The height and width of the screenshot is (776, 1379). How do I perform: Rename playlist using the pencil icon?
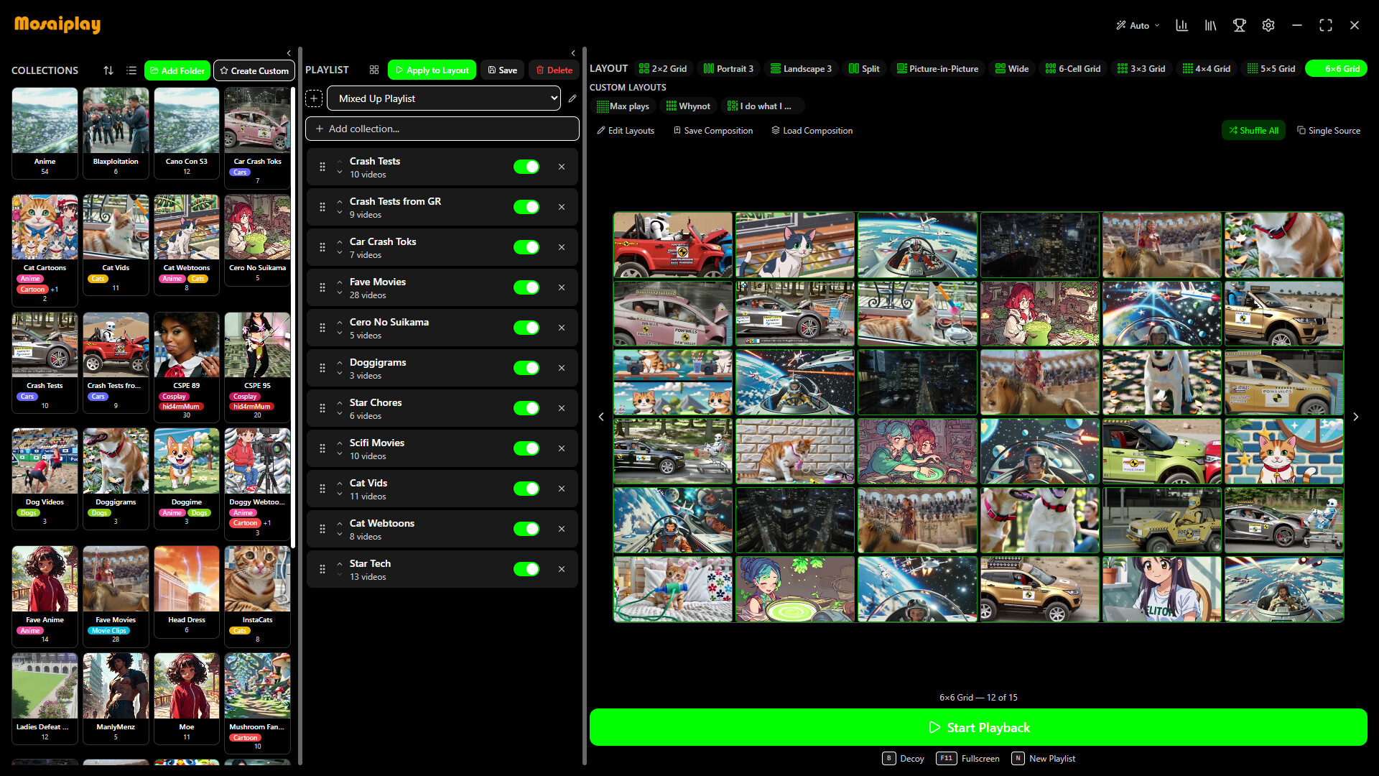point(572,98)
